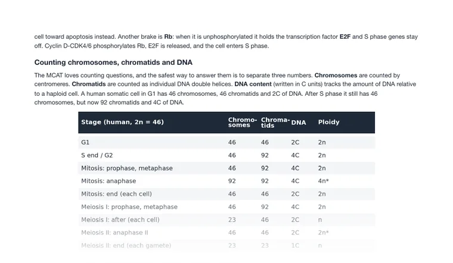
Task: Click the 'Chromosomes' column header
Action: [243, 122]
